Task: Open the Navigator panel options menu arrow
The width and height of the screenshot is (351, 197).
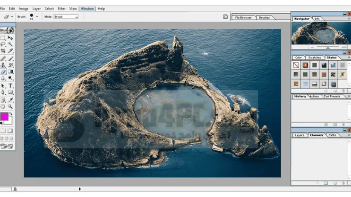Action: [349, 19]
